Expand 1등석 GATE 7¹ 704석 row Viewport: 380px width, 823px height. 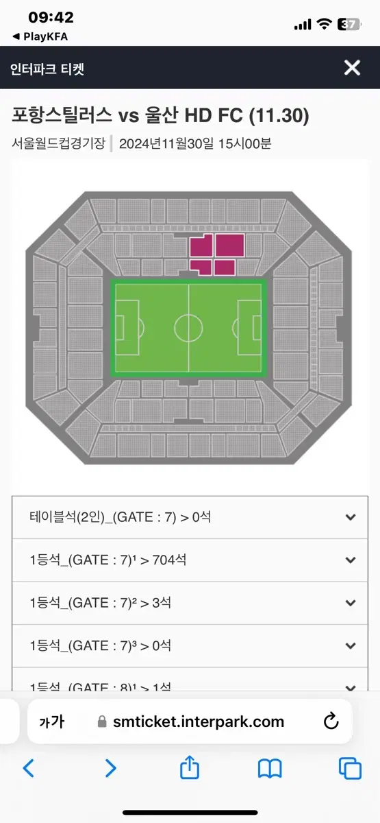point(190,560)
